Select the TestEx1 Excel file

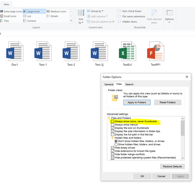click(x=127, y=54)
